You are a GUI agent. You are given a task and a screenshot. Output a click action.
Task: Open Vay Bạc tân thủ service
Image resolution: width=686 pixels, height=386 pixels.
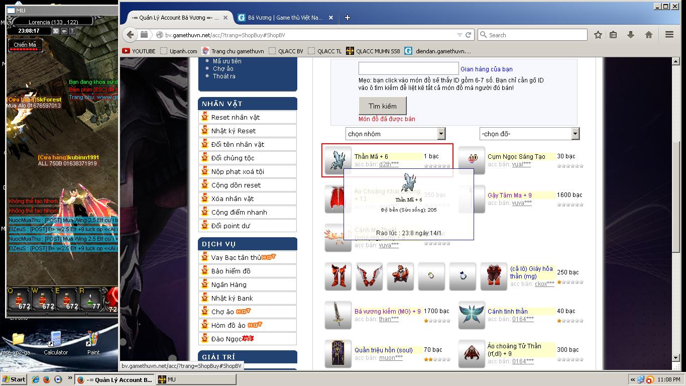click(248, 257)
